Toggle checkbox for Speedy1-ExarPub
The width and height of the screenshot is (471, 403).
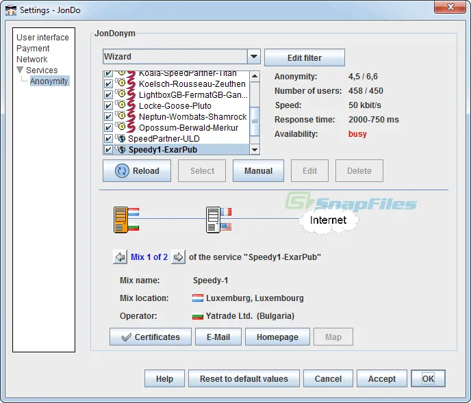108,149
